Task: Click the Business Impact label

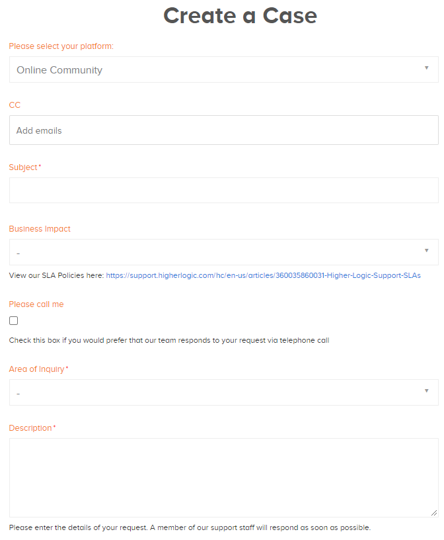Action: [40, 229]
